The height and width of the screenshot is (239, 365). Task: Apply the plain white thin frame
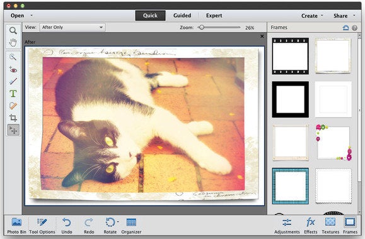coord(333,99)
